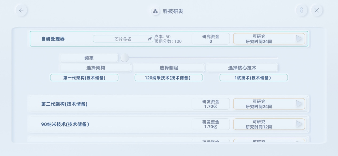Close the 科技研发 panel with X icon

[317, 10]
